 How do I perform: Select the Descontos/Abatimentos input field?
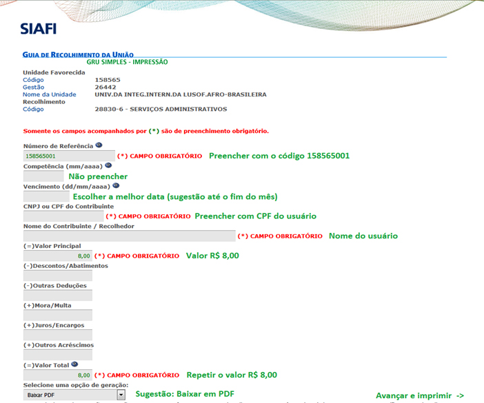pyautogui.click(x=58, y=276)
